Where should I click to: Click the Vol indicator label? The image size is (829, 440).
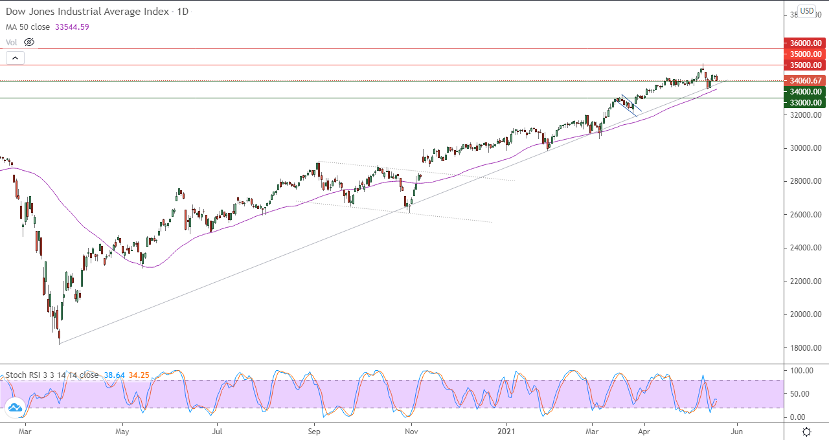12,42
